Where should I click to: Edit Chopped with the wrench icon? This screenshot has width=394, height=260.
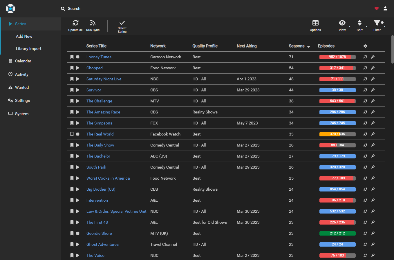point(373,68)
